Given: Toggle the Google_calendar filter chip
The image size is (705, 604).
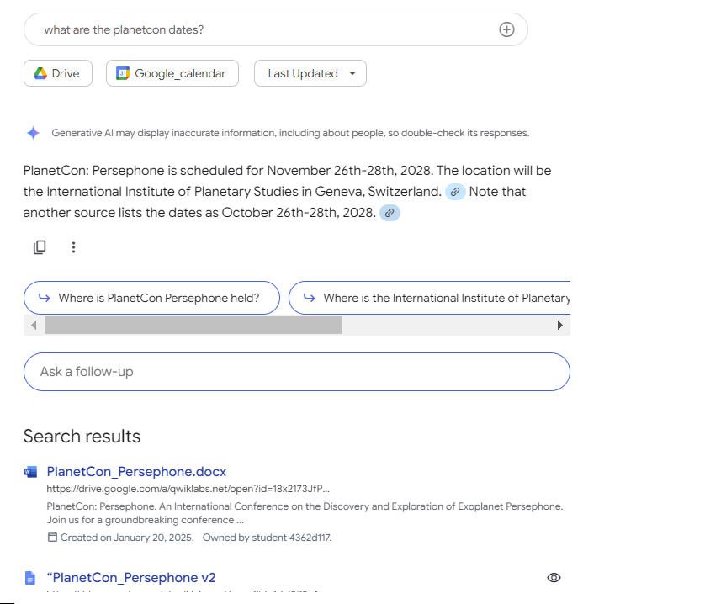Looking at the screenshot, I should [172, 73].
